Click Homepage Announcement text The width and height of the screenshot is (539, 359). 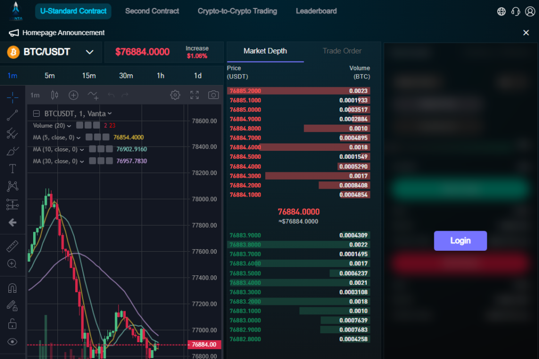coord(63,33)
